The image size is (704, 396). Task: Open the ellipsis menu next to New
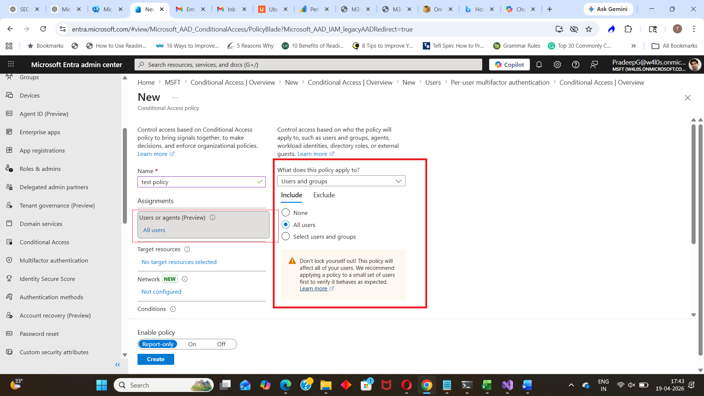(x=175, y=98)
